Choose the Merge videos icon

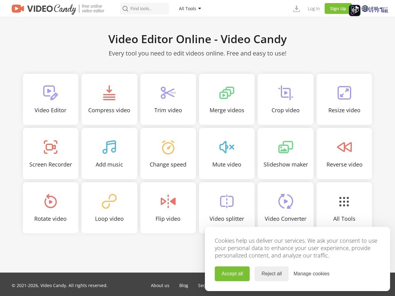[x=227, y=93]
